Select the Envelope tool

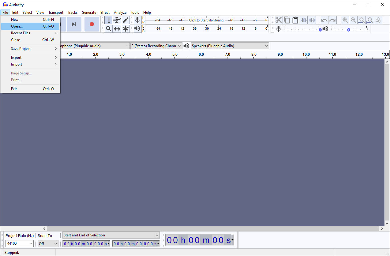click(x=117, y=20)
